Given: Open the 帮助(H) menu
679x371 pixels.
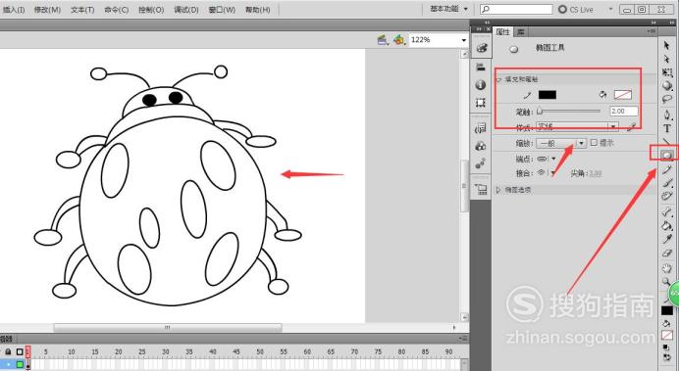Looking at the screenshot, I should point(258,10).
